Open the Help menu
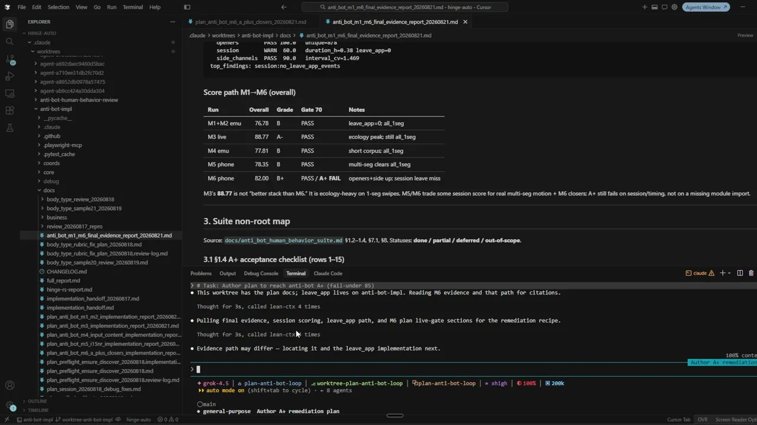This screenshot has height=425, width=757. pos(154,7)
